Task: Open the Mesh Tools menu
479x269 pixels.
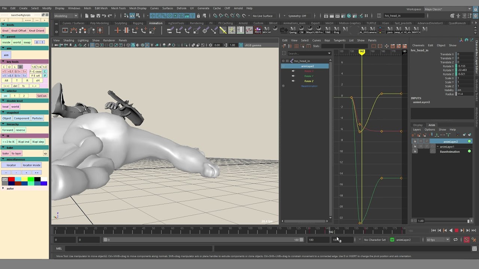Action: (x=118, y=8)
